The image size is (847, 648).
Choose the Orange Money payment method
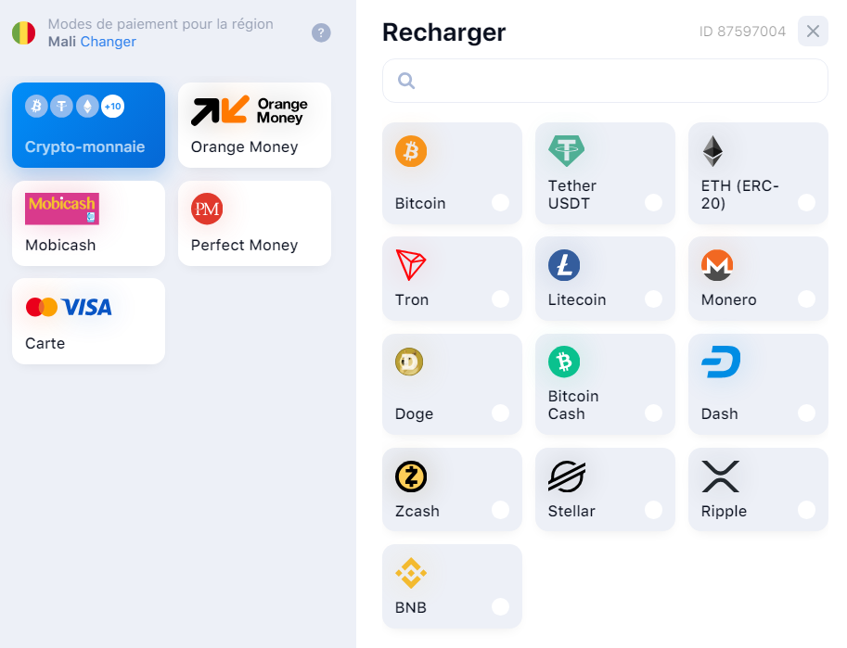pos(254,125)
